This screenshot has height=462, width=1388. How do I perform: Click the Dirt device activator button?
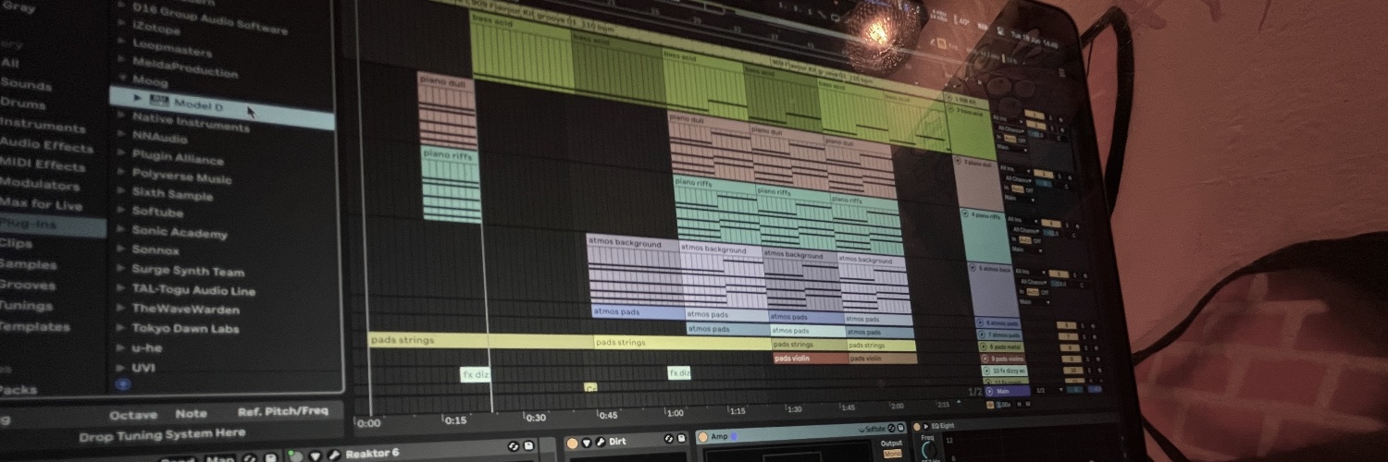(x=572, y=443)
